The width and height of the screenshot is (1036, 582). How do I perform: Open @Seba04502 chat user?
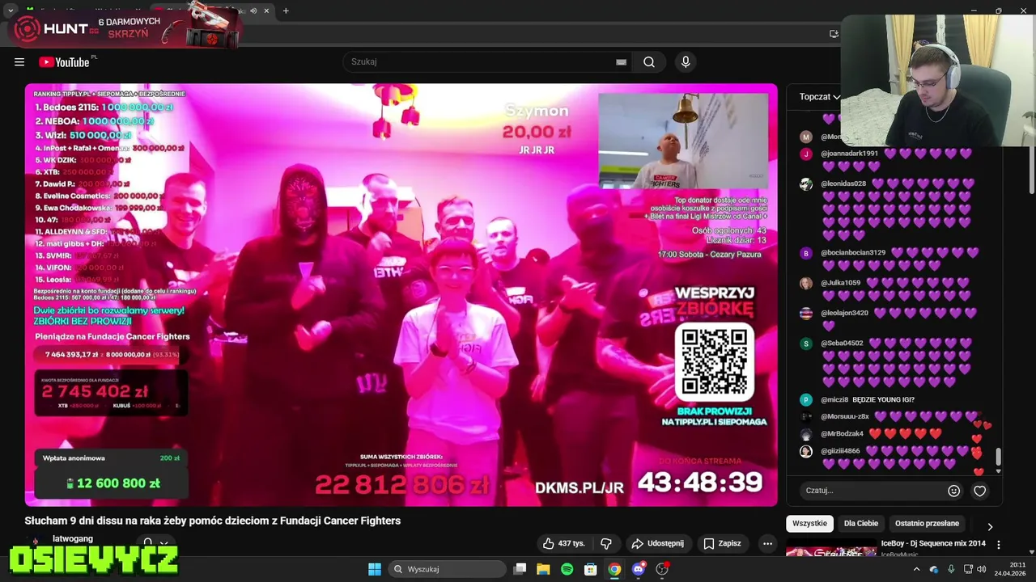842,344
